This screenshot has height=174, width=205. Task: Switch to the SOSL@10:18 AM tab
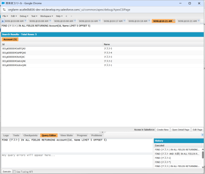pyautogui.click(x=138, y=21)
